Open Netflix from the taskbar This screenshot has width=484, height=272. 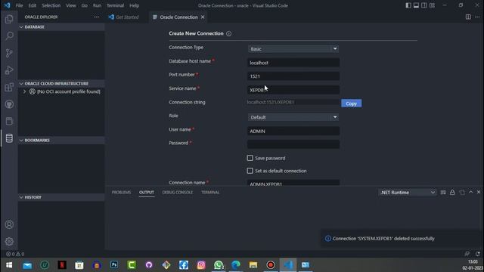(62, 265)
